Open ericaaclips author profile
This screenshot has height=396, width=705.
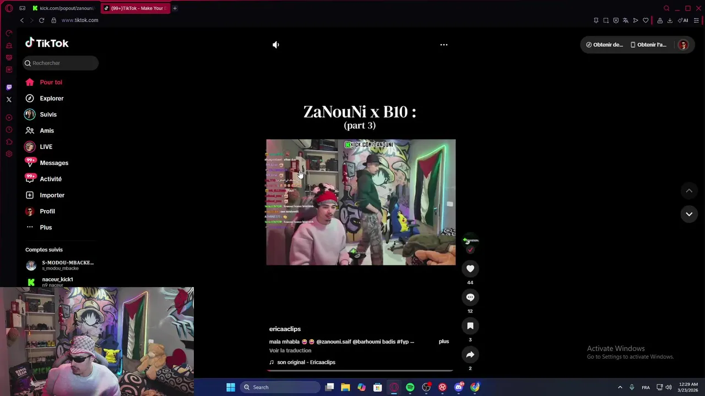pyautogui.click(x=285, y=329)
